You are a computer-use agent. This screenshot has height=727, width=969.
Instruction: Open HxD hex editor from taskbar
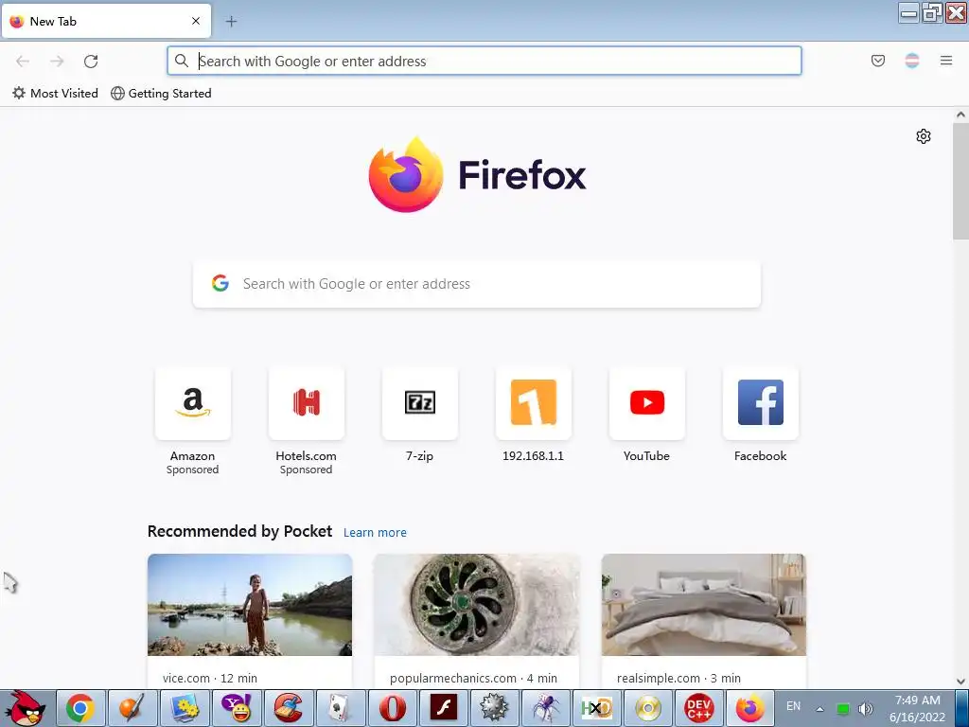[596, 708]
